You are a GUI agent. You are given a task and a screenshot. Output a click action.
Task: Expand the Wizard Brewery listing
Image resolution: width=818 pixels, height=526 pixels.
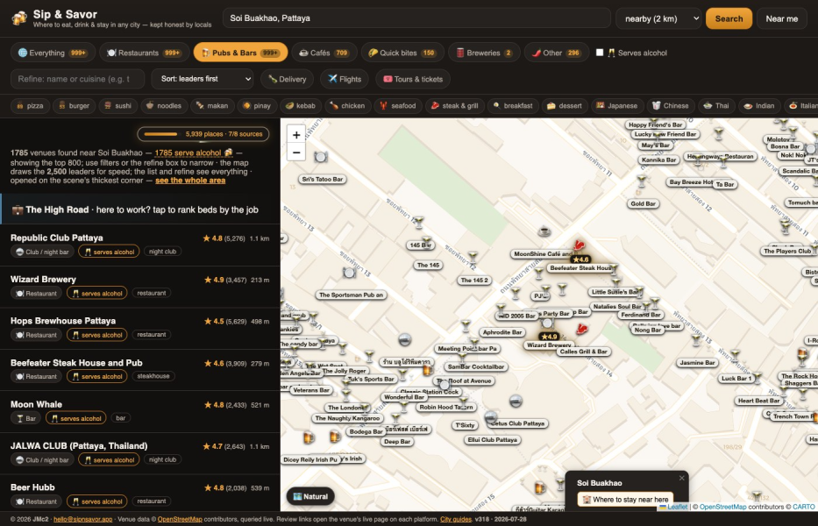[139, 287]
